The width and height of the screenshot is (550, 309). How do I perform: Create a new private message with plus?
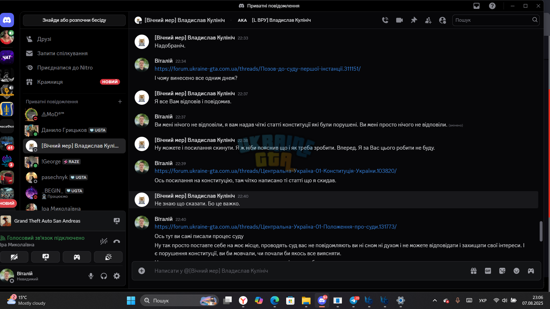point(120,102)
